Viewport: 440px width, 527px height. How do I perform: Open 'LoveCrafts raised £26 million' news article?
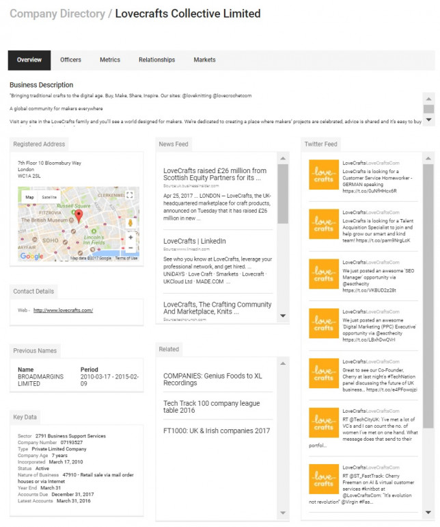point(215,174)
